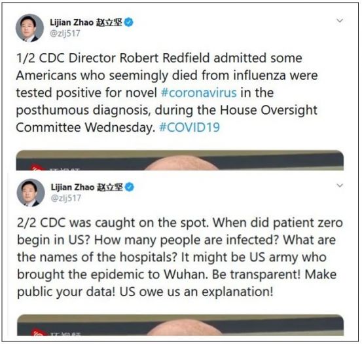Viewport: 362px width, 344px height.
Task: Click the Chinese characters in first tweet's name
Action: [109, 23]
